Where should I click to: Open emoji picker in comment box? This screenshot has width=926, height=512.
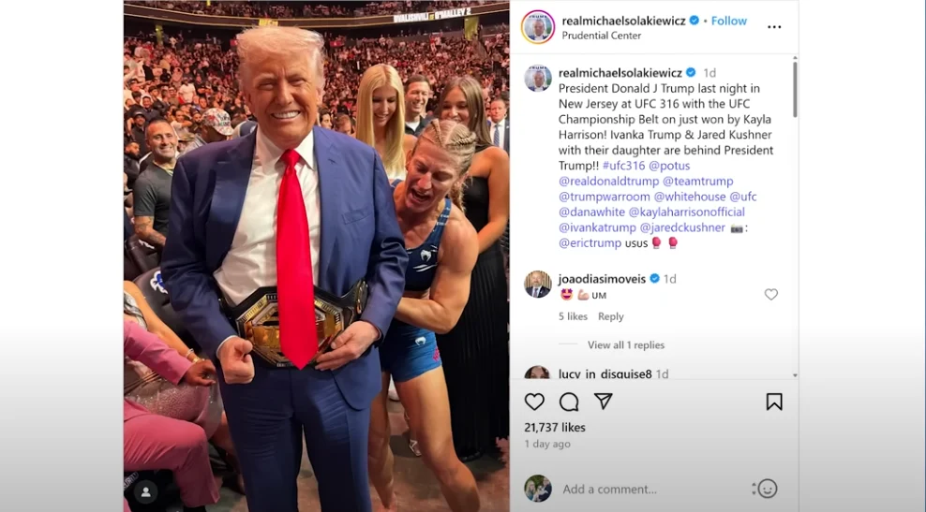click(767, 489)
